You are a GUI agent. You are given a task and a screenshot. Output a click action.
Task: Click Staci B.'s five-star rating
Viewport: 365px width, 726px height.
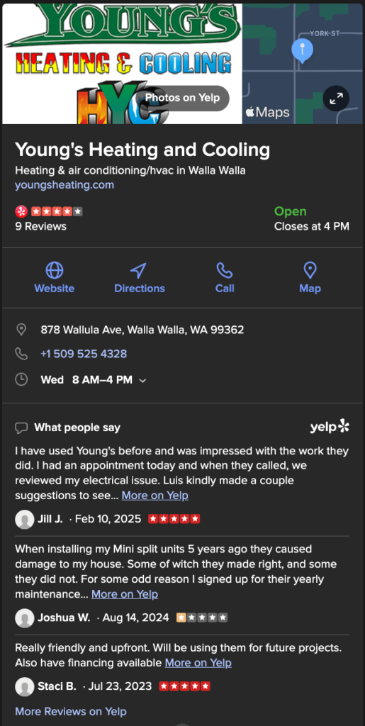[184, 686]
